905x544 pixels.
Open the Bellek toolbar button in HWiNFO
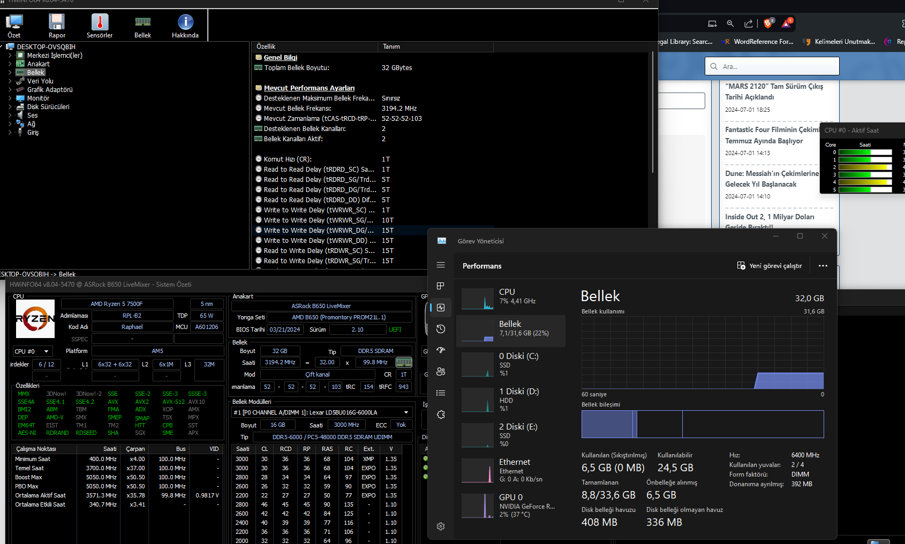(142, 26)
